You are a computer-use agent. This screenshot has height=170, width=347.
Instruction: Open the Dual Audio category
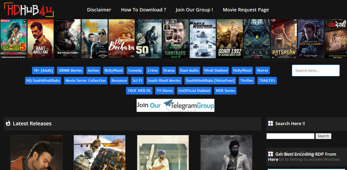[x=189, y=70]
